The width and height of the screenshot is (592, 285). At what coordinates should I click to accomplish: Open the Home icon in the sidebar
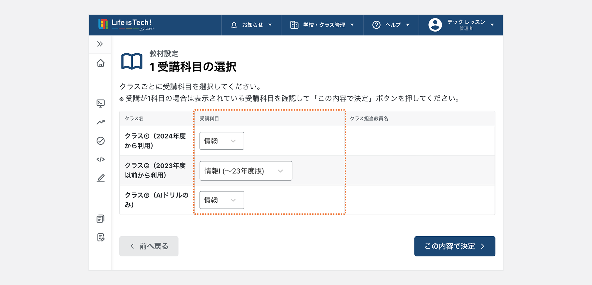[101, 63]
